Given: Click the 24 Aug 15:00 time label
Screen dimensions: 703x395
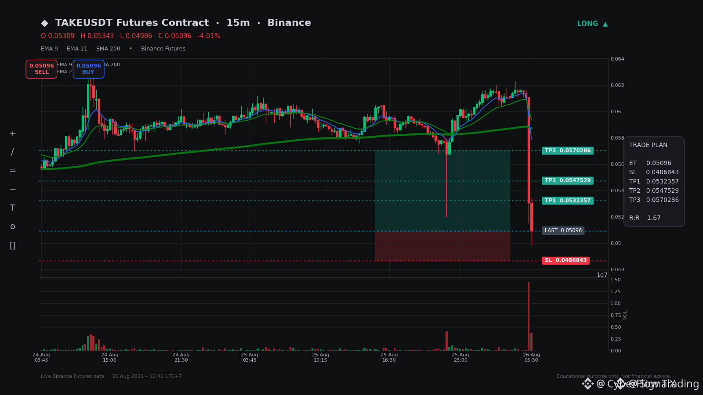Looking at the screenshot, I should tap(110, 357).
